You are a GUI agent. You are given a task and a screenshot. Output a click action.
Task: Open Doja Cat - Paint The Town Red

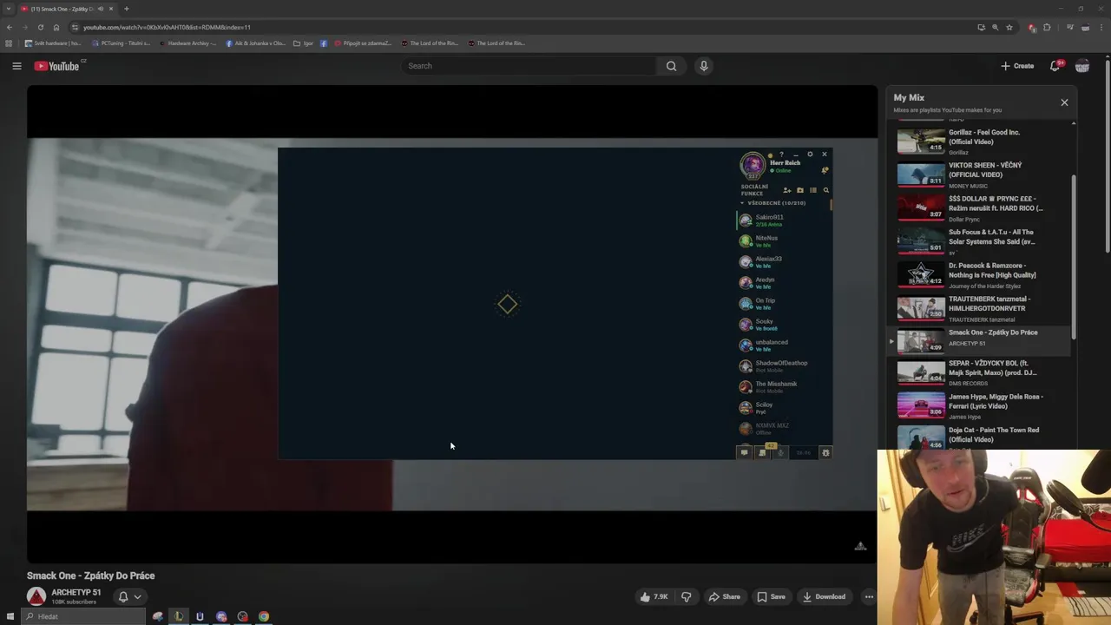[981, 437]
